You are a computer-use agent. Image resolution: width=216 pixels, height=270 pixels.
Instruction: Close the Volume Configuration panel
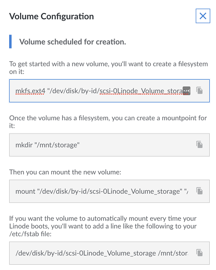(203, 16)
